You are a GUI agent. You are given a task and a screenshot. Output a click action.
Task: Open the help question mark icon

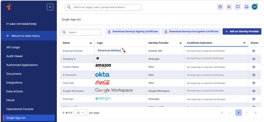coord(220,7)
